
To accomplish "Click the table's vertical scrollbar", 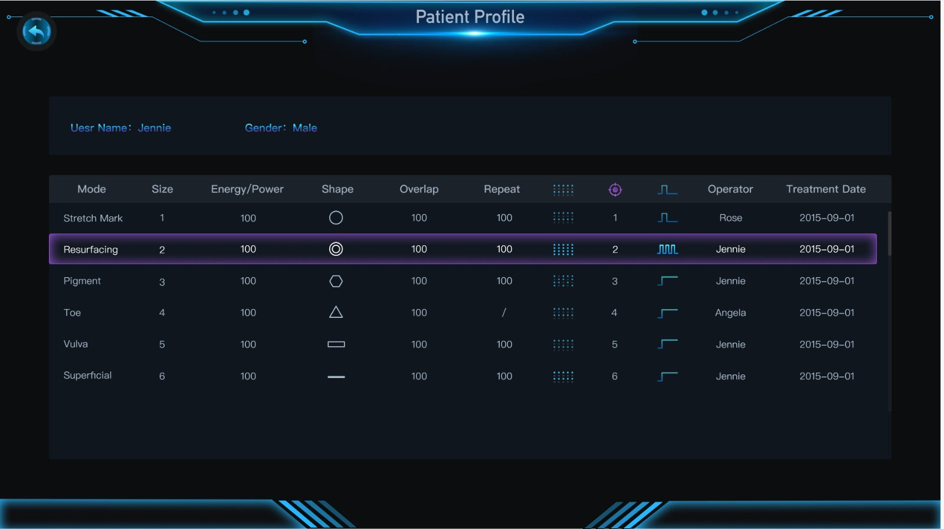I will 889,234.
